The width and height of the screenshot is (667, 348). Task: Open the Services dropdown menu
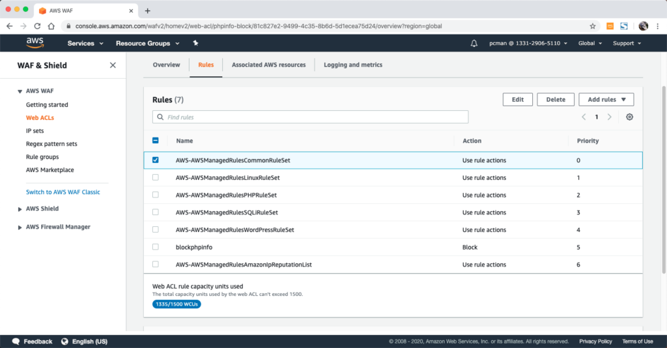coord(85,44)
